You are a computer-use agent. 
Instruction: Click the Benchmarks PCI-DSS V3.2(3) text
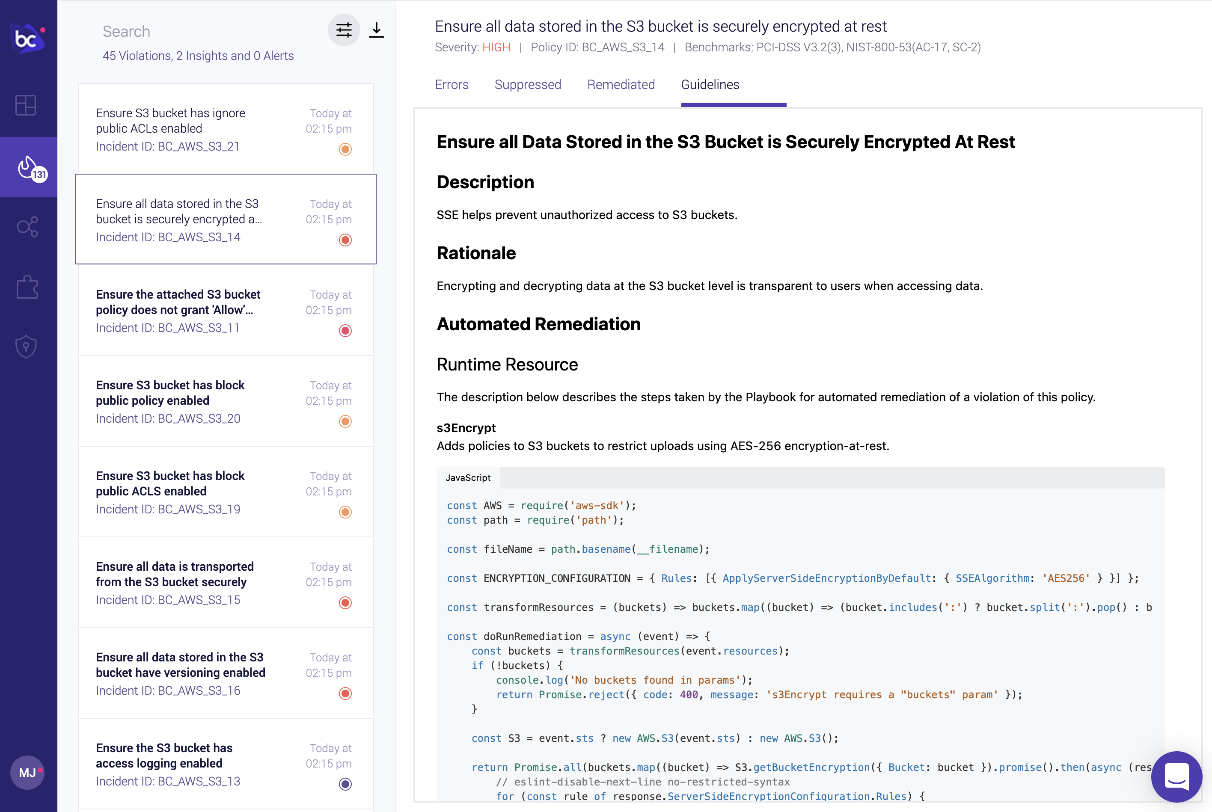[x=832, y=47]
